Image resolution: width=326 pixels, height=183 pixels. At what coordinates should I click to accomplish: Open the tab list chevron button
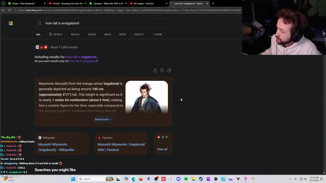(3, 4)
